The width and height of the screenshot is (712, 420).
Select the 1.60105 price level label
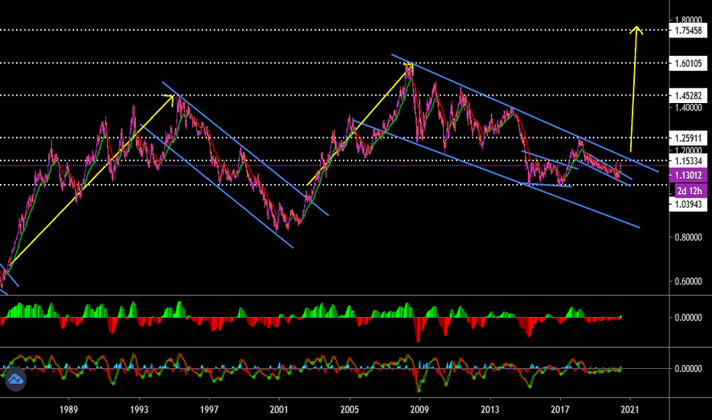coord(688,63)
